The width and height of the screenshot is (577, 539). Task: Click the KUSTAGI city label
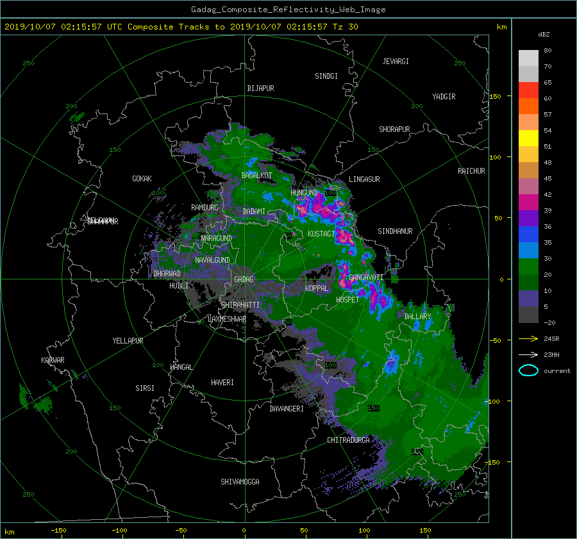pos(321,234)
